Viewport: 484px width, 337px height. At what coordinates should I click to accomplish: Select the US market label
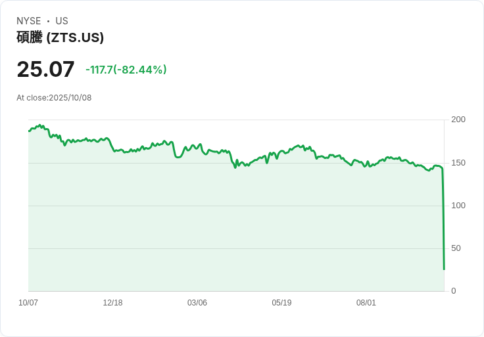click(x=62, y=21)
